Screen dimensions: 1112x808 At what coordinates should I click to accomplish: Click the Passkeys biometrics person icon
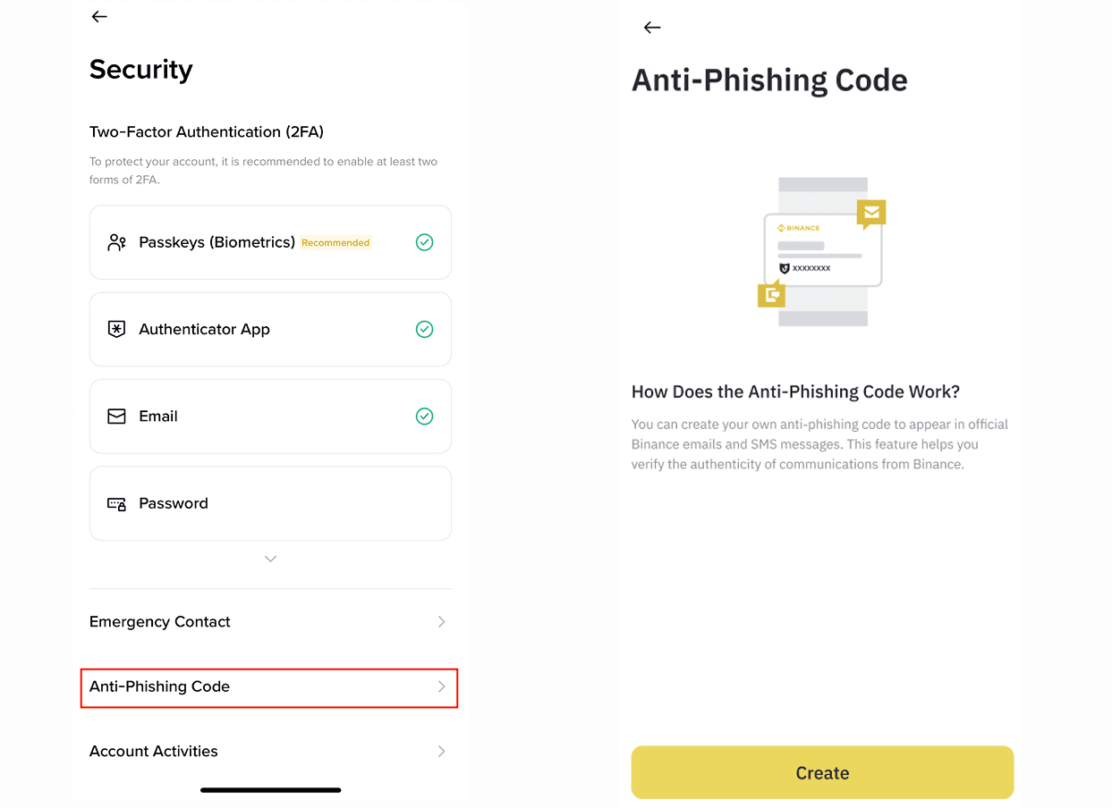117,242
